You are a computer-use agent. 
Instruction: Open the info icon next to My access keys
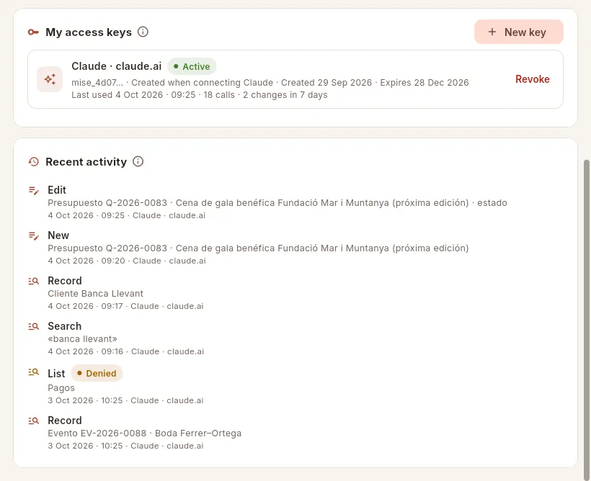[x=143, y=32]
